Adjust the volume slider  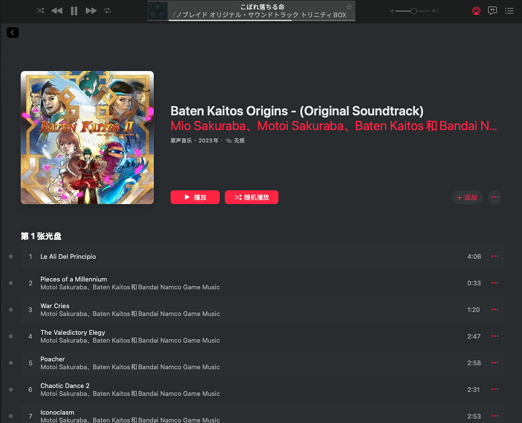click(x=414, y=11)
